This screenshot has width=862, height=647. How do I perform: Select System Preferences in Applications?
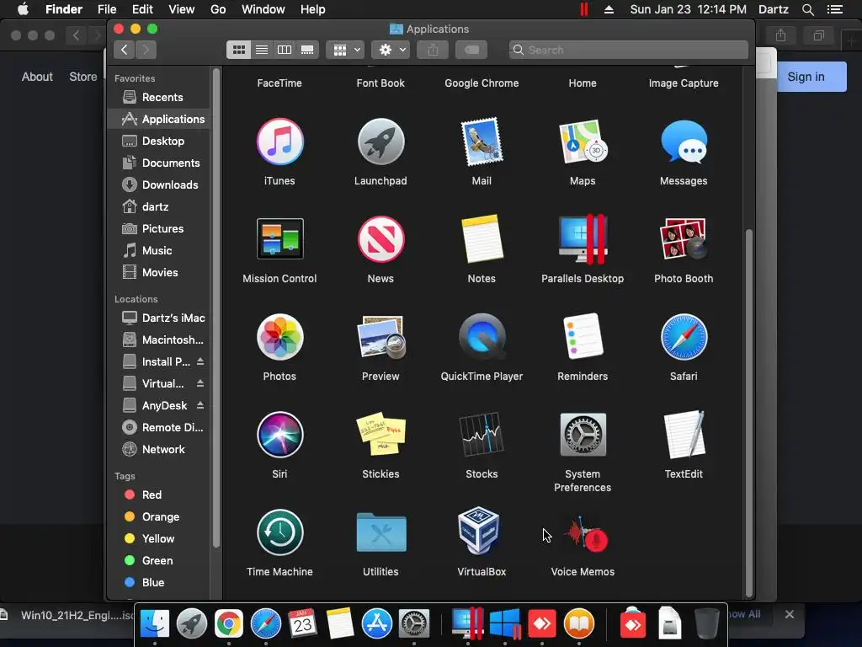(x=583, y=435)
